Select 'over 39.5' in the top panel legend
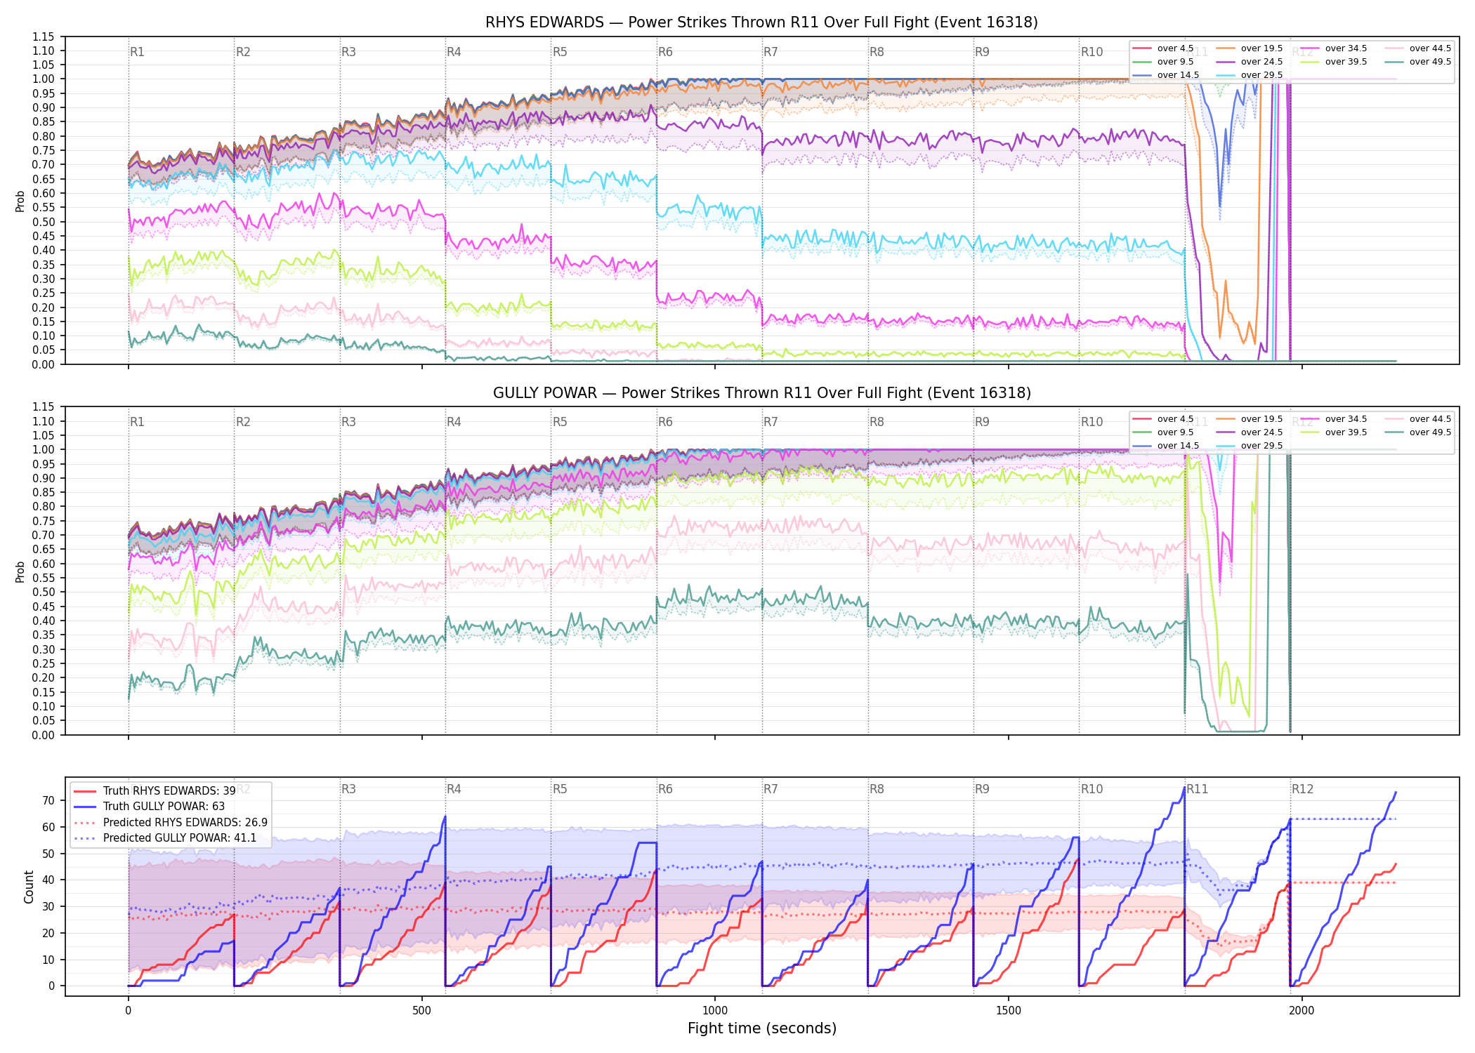 pos(1334,62)
